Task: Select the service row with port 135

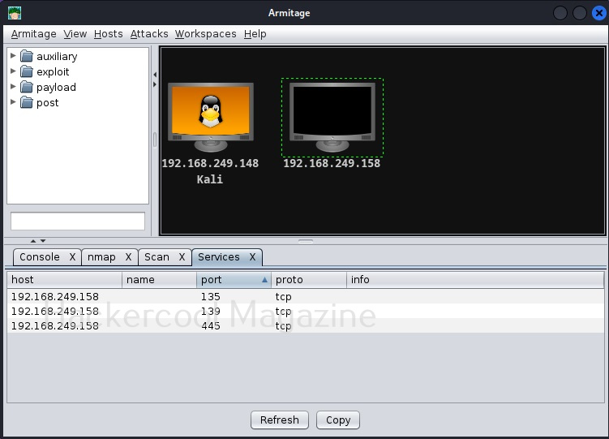Action: [305, 296]
